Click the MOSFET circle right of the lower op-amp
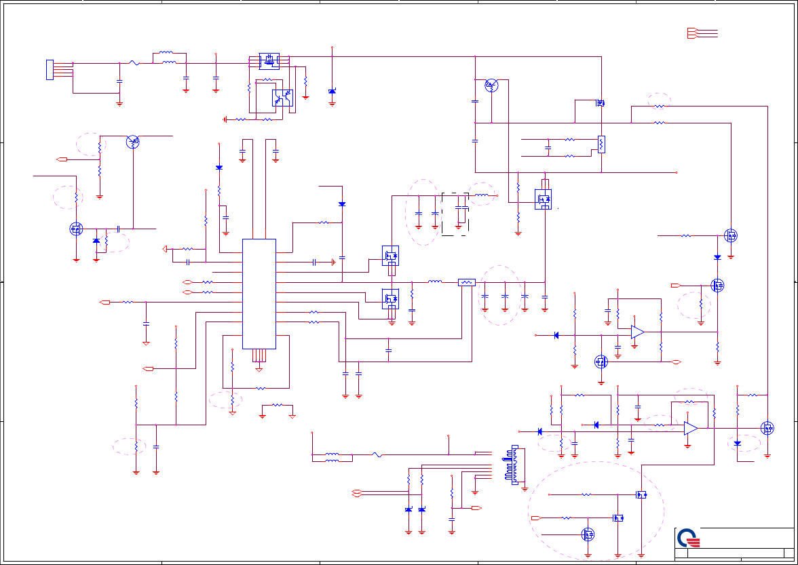The image size is (798, 565). point(767,428)
